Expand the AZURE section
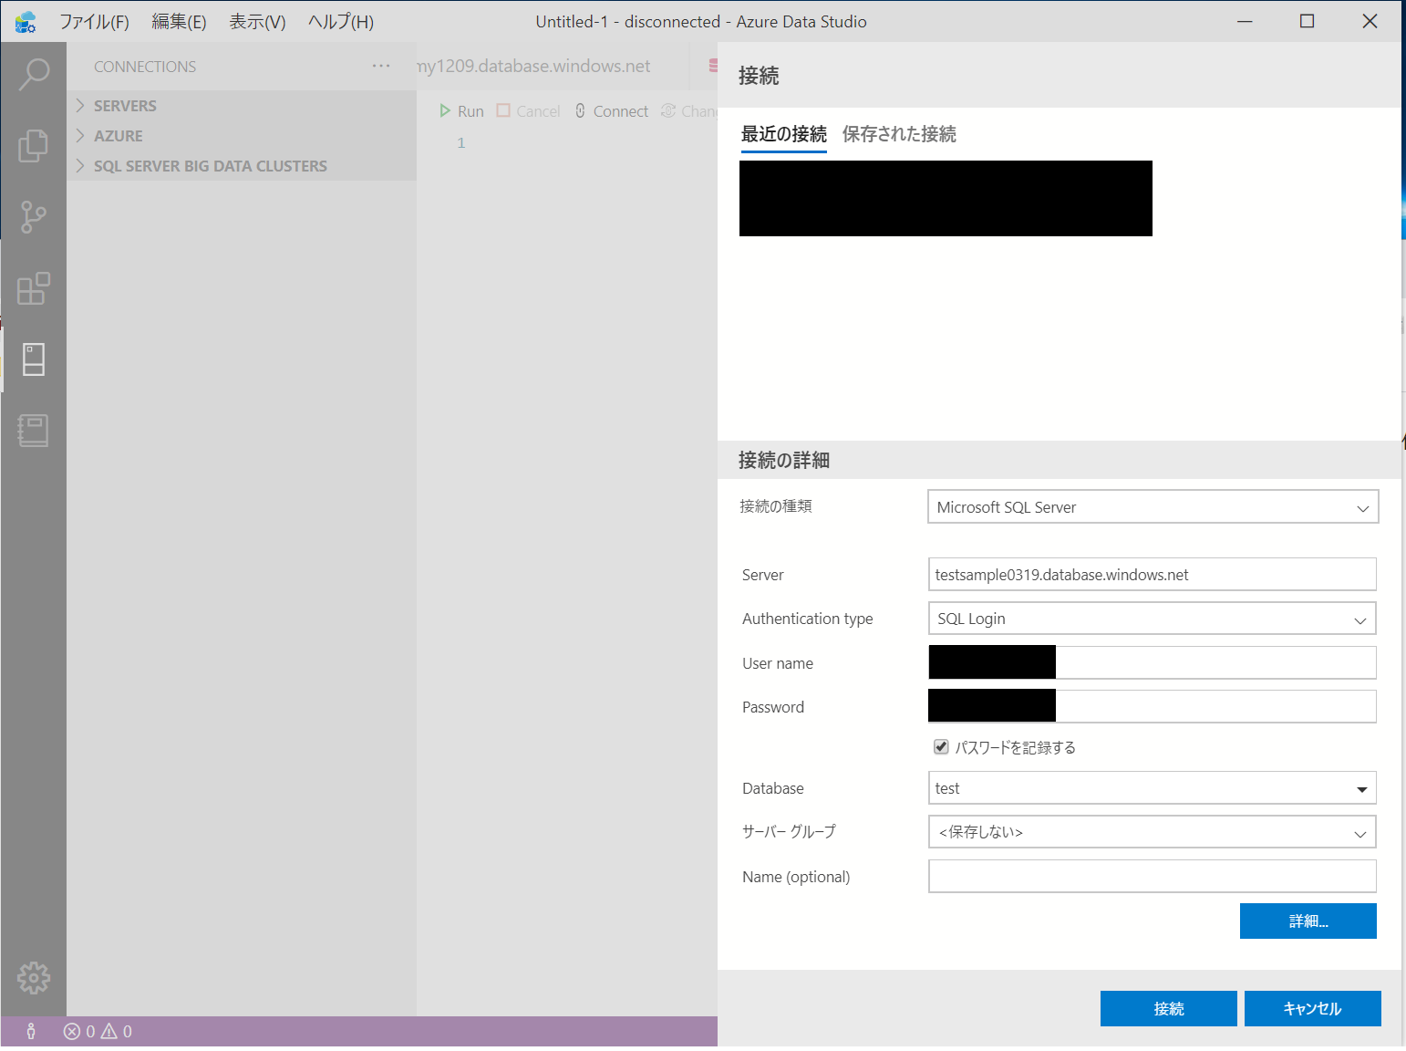This screenshot has width=1406, height=1051. pyautogui.click(x=242, y=136)
